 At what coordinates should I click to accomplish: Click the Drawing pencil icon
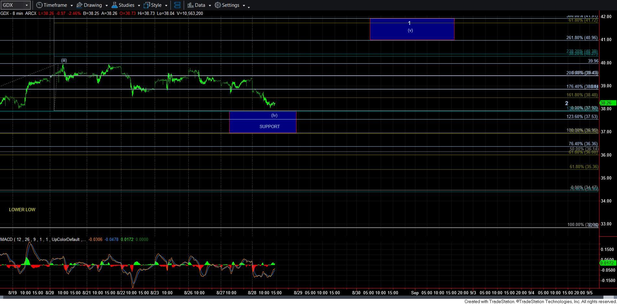click(x=79, y=5)
